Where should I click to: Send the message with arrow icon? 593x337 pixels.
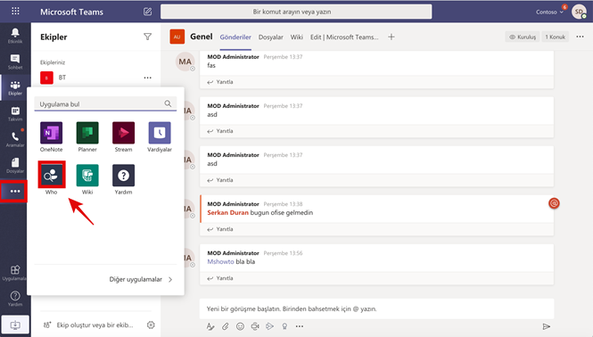point(546,326)
